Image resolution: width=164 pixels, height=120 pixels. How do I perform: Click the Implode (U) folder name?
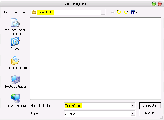coord(45,12)
